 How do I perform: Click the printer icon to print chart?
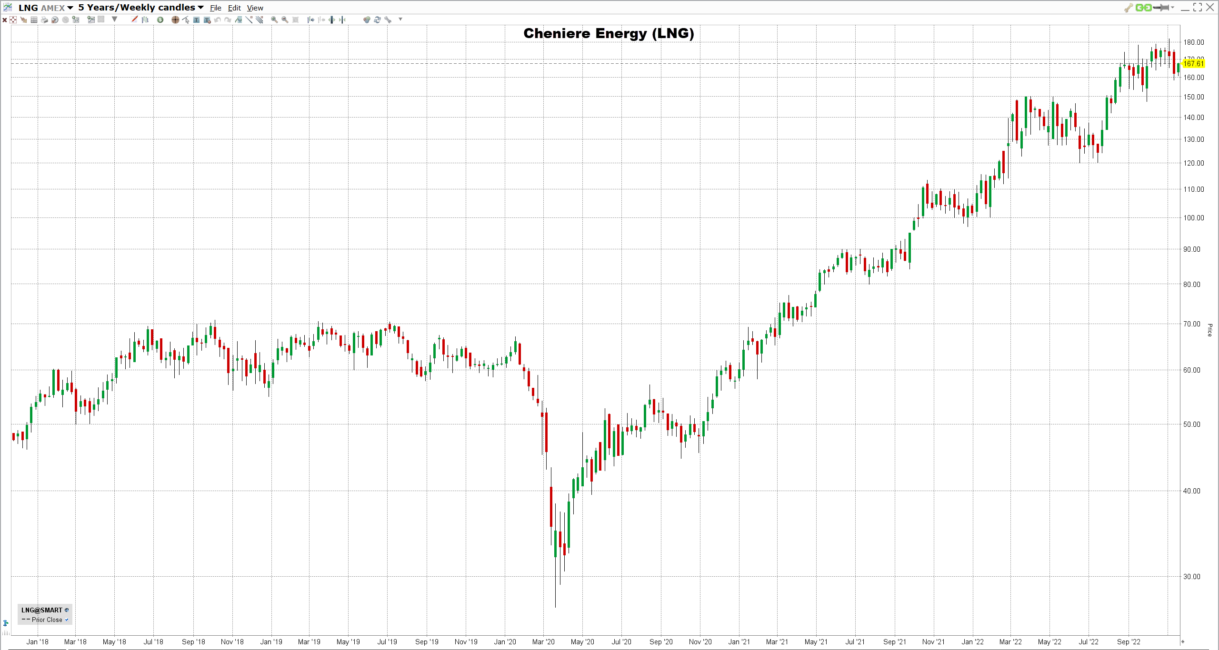coord(44,20)
